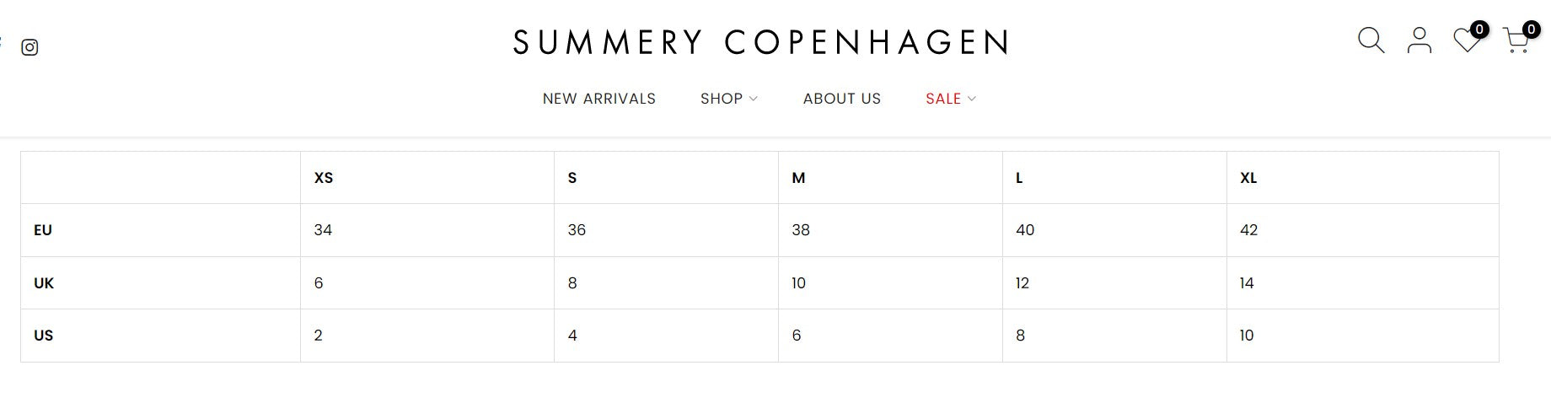Click the UK size 12 cell
The width and height of the screenshot is (1551, 403).
pos(1022,283)
